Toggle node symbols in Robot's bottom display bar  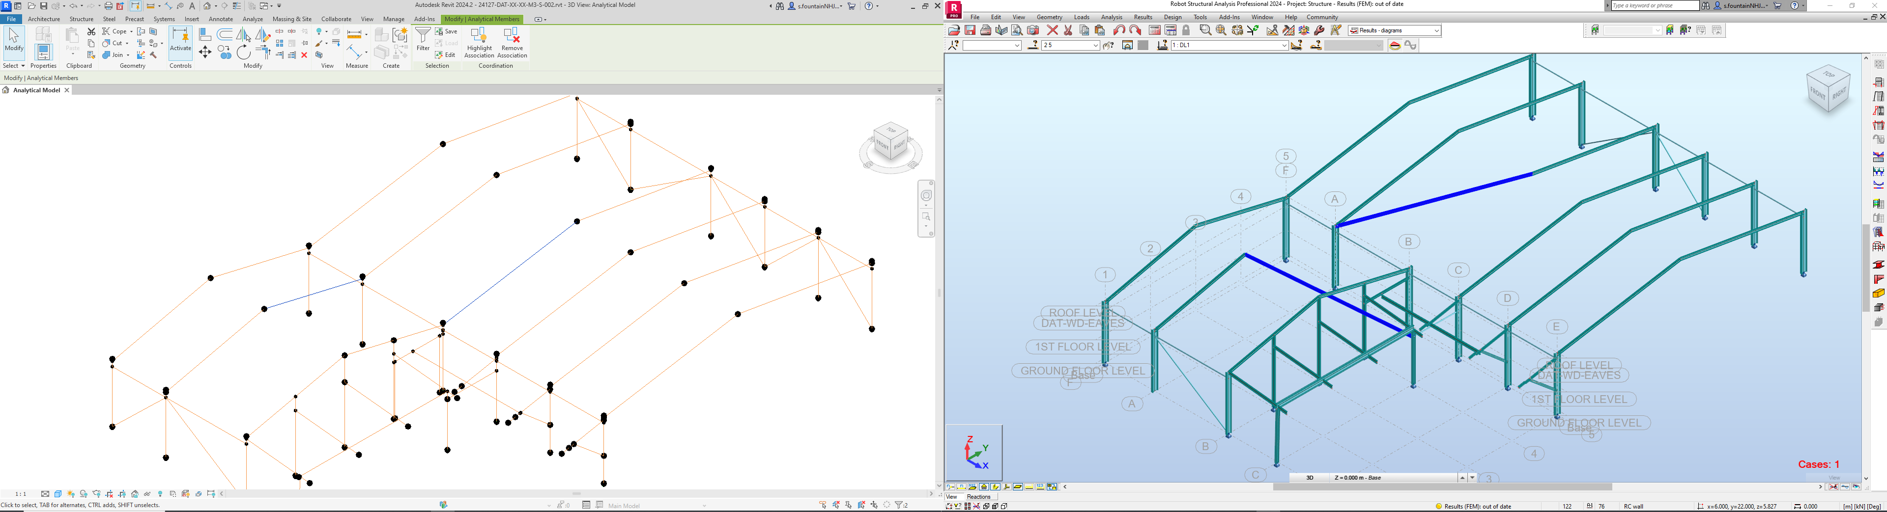coord(950,487)
